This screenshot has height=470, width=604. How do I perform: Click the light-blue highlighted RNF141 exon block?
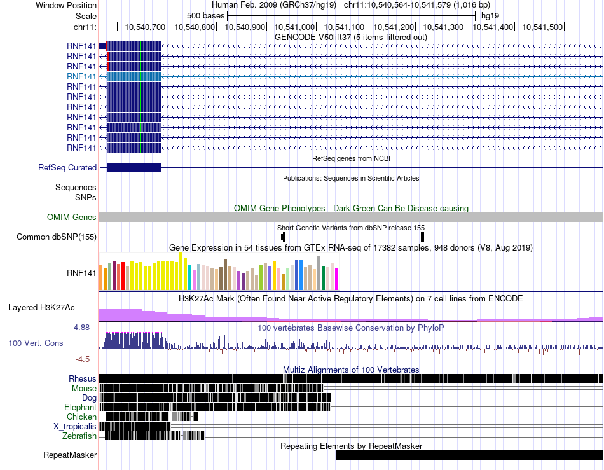click(134, 77)
